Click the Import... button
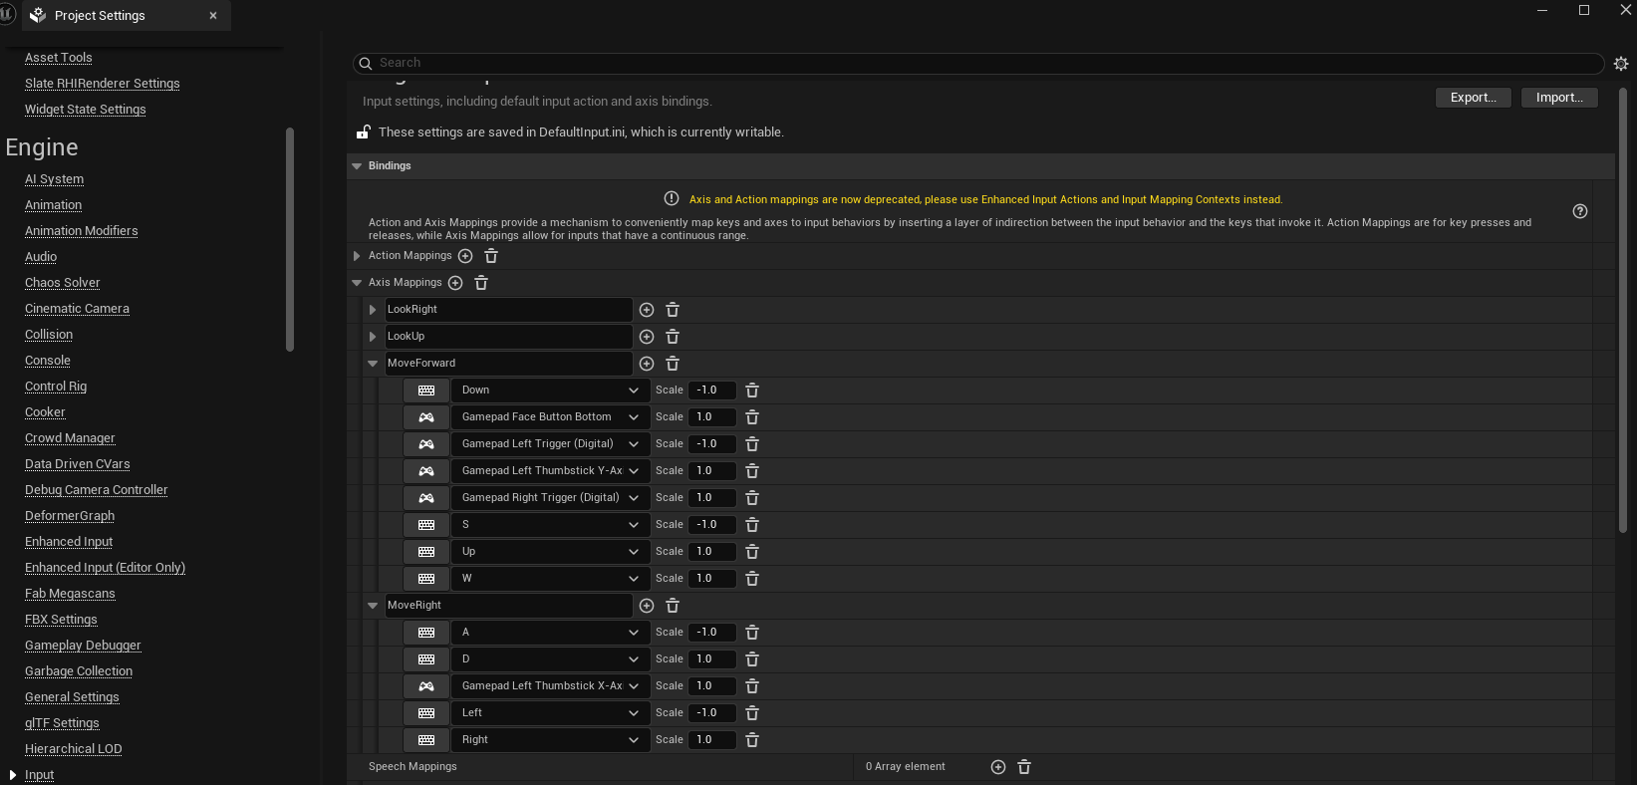 tap(1559, 98)
